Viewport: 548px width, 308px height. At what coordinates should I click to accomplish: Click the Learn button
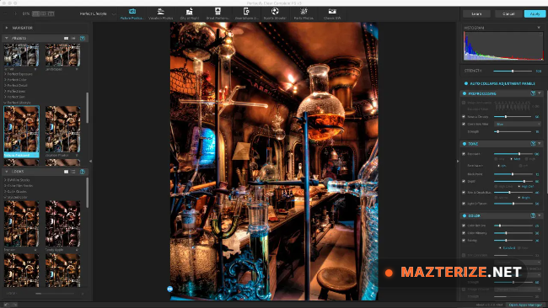476,14
